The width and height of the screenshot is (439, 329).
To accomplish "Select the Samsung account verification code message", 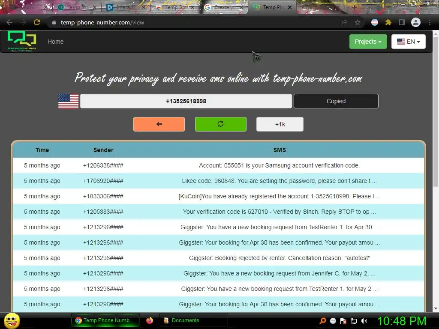I will pyautogui.click(x=279, y=165).
